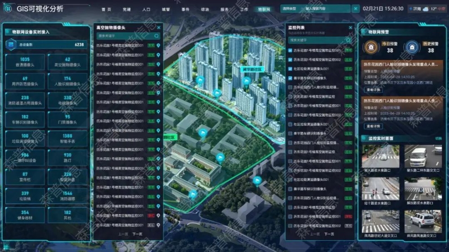Image resolution: width=449 pixels, height=252 pixels.
Task: Click camera marker beside 舜华路社区 label
Action: [x=247, y=81]
